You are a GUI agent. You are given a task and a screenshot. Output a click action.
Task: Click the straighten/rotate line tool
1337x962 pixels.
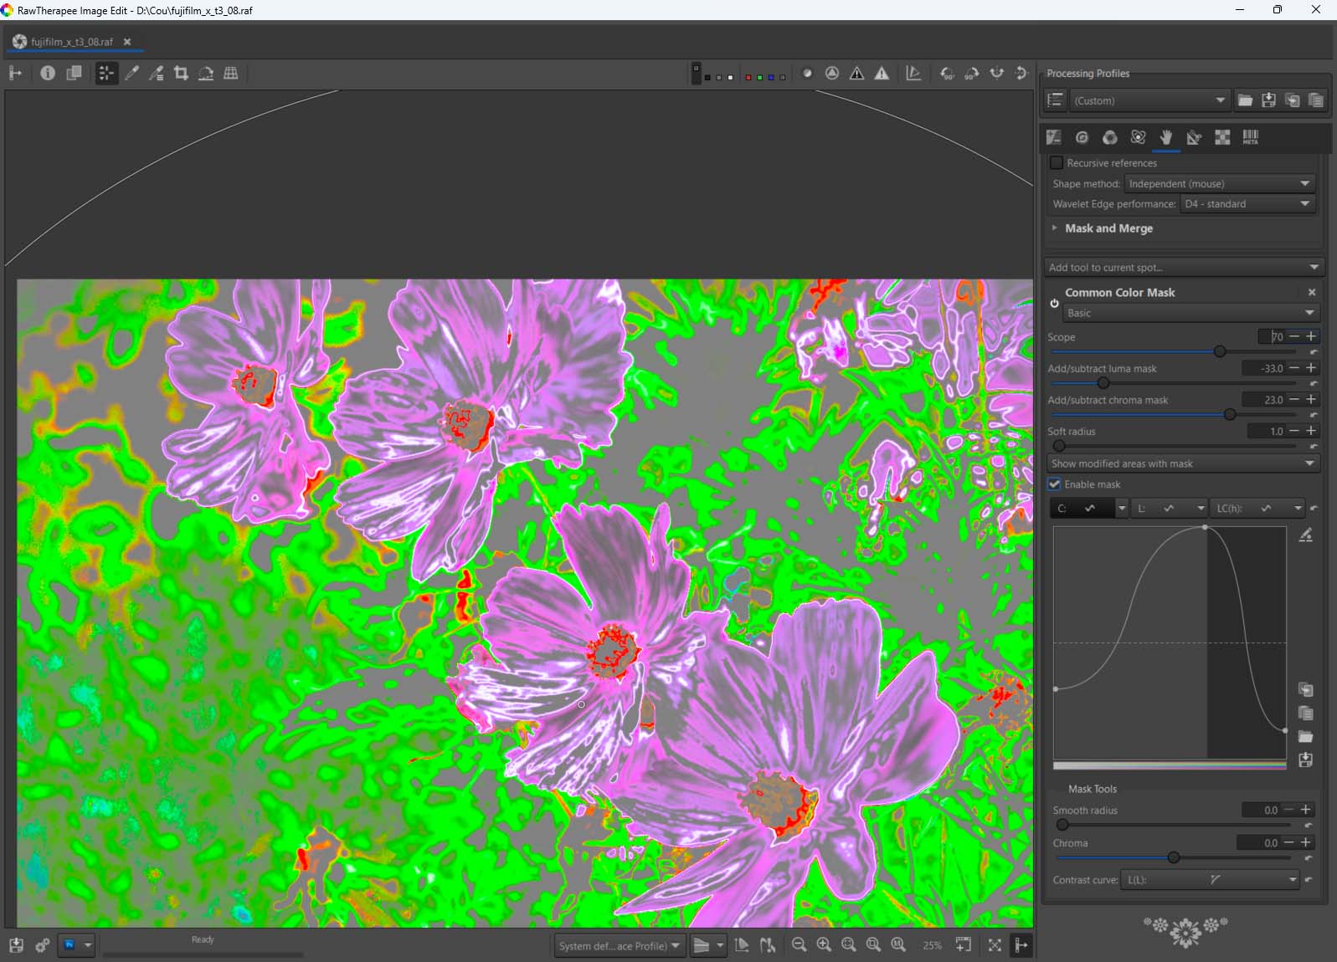tap(206, 74)
